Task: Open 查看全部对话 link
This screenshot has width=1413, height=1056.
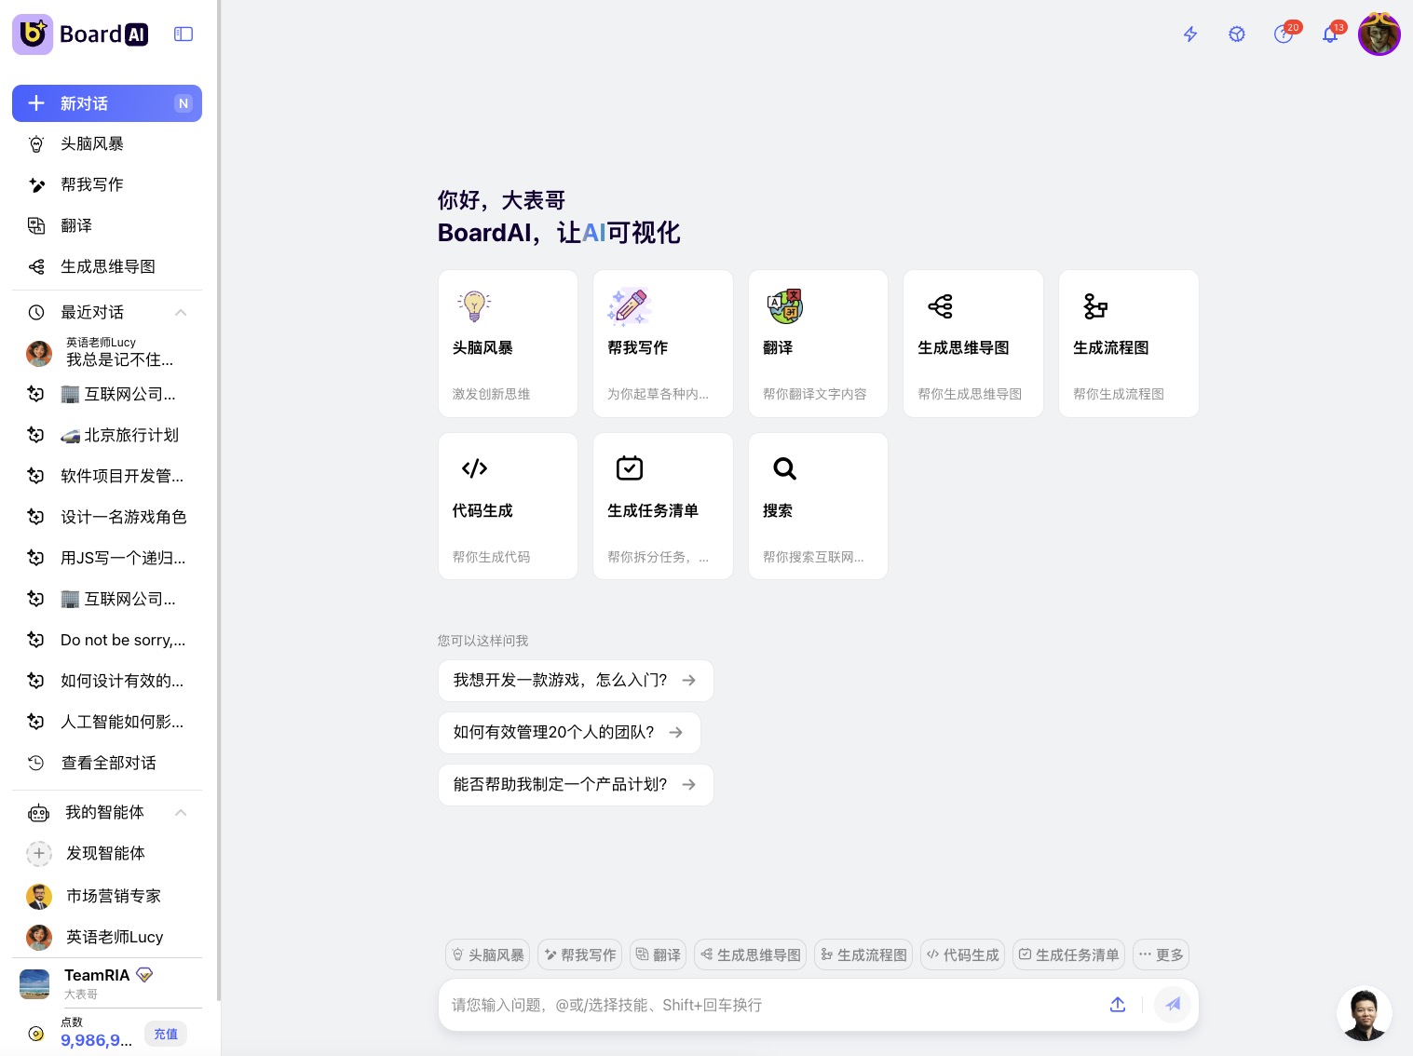Action: [108, 763]
